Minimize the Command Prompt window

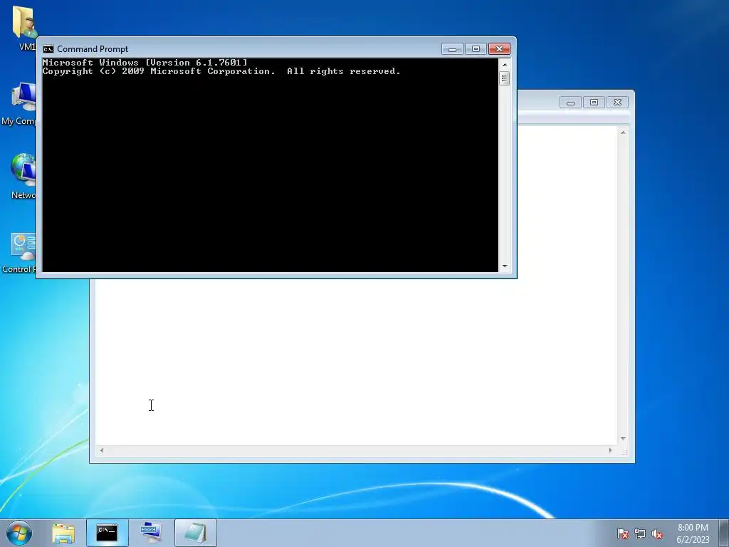(x=452, y=49)
